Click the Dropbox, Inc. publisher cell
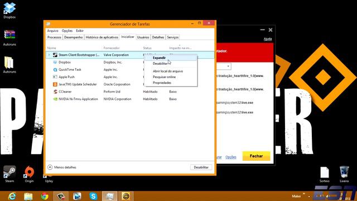357x201 pixels. tap(113, 62)
